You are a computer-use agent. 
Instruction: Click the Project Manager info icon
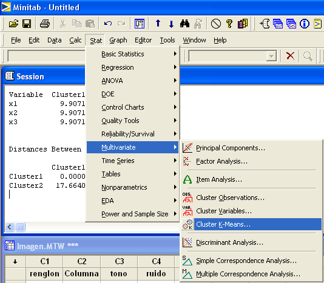(305, 24)
